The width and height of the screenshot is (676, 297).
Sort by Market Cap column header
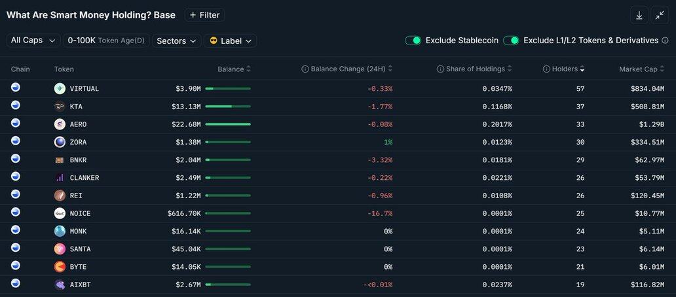tap(641, 69)
